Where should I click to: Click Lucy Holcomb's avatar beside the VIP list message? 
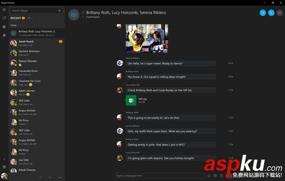tap(120, 90)
